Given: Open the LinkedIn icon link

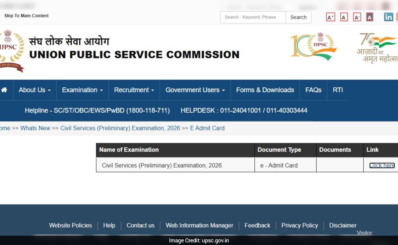Looking at the screenshot, I should (x=388, y=17).
